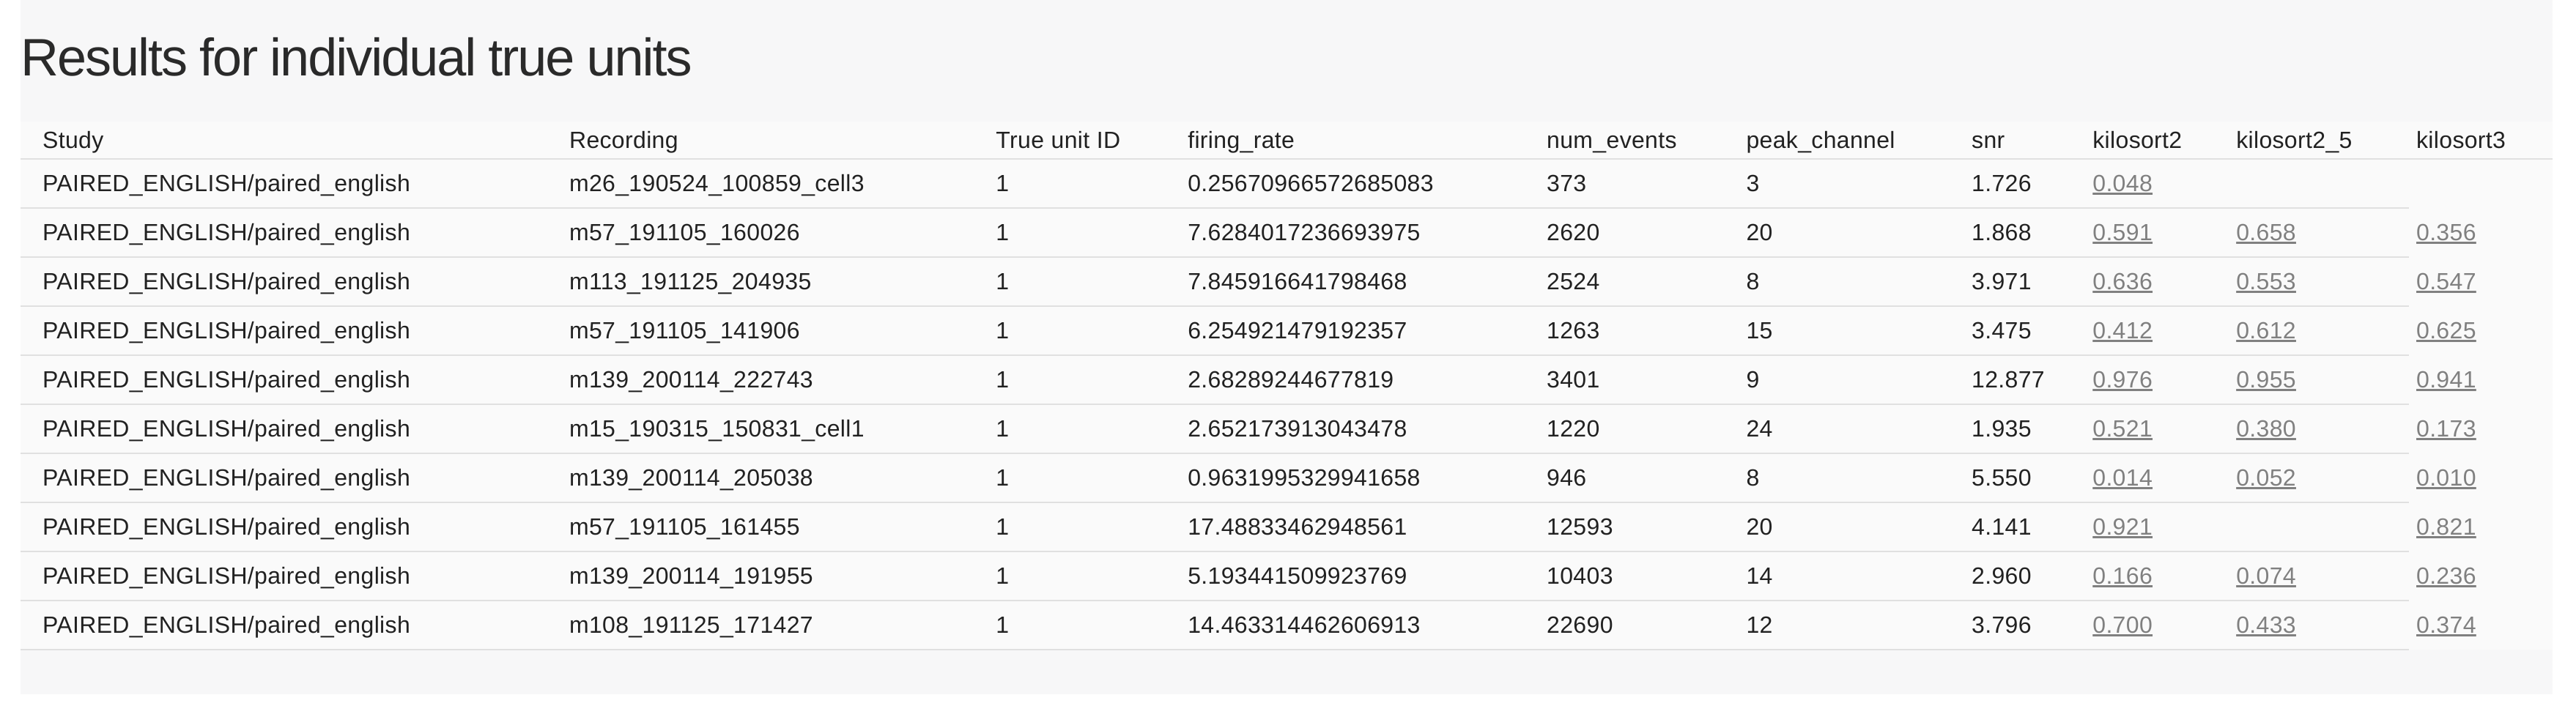This screenshot has height=706, width=2576.
Task: Open kilosort3 score 0.010 for m139_200114_205038
Action: point(2446,477)
